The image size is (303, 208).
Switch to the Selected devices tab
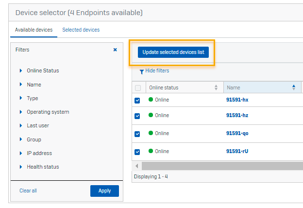click(81, 30)
